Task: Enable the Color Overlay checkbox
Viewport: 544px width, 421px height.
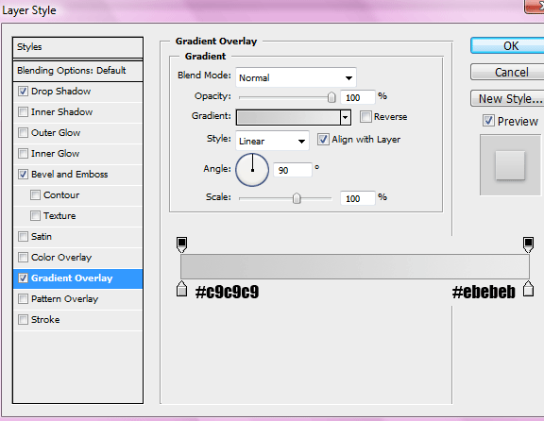Action: pyautogui.click(x=23, y=258)
